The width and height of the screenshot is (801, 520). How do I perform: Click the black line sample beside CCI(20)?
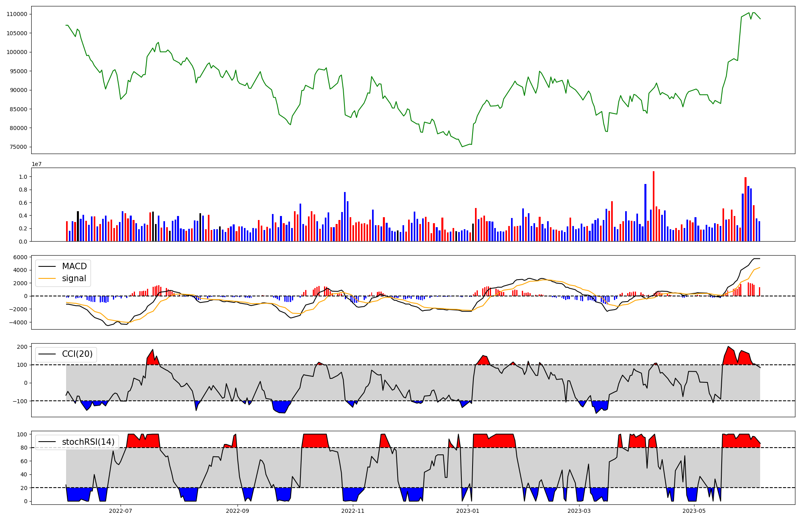(x=48, y=354)
